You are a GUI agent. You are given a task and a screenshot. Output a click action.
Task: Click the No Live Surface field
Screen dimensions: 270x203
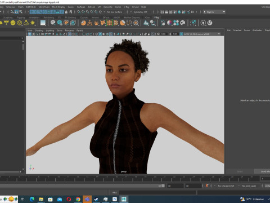[x=115, y=12]
